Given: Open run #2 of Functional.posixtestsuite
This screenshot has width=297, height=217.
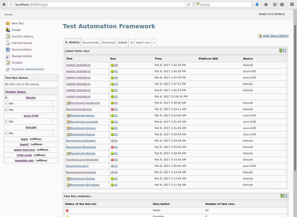Looking at the screenshot, I should (116, 160).
